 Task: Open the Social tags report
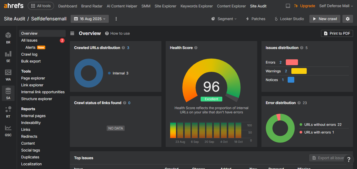click(31, 150)
